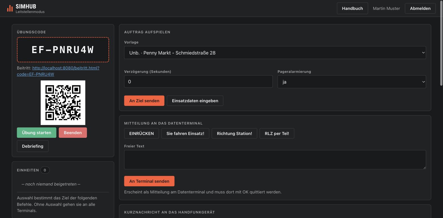Click the Abmelden logout button
Image resolution: width=443 pixels, height=218 pixels.
pyautogui.click(x=420, y=8)
